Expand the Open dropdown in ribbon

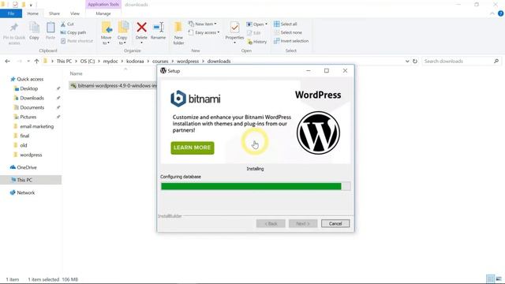(256, 24)
